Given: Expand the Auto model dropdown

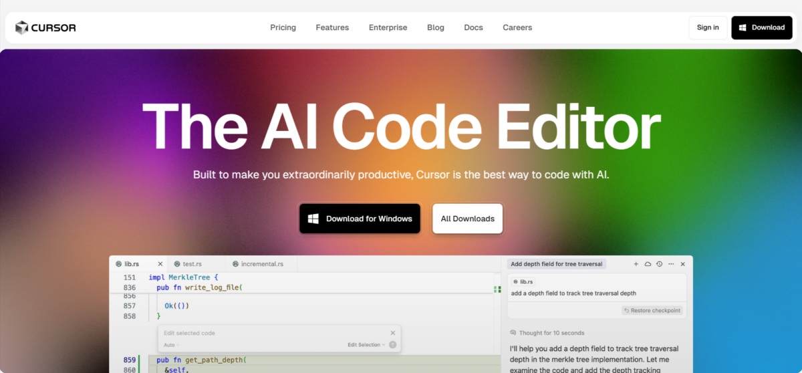Looking at the screenshot, I should [x=171, y=345].
